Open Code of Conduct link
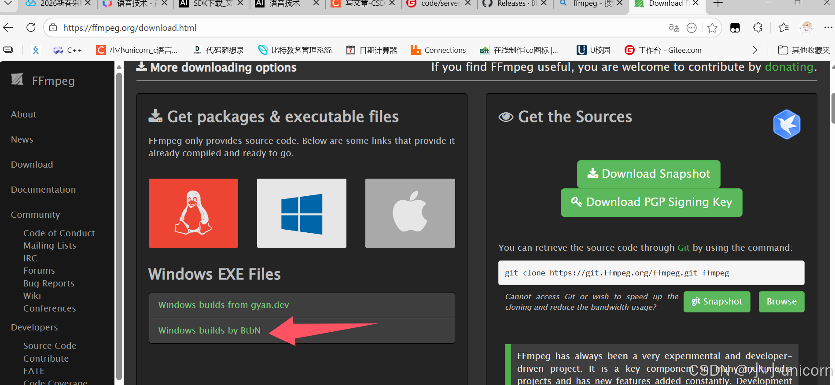The width and height of the screenshot is (835, 385). (x=59, y=233)
